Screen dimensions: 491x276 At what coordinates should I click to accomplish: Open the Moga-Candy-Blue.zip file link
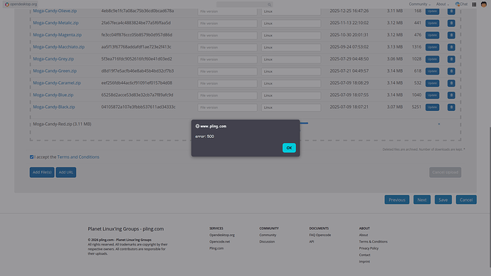[53, 95]
